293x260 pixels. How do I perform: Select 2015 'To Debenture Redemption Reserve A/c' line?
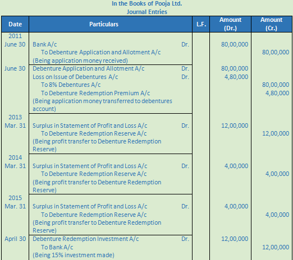[94, 215]
